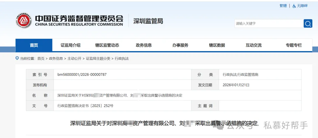This screenshot has width=318, height=138.
Task: Open the 办事服务 menu item
Action: coord(180,45)
